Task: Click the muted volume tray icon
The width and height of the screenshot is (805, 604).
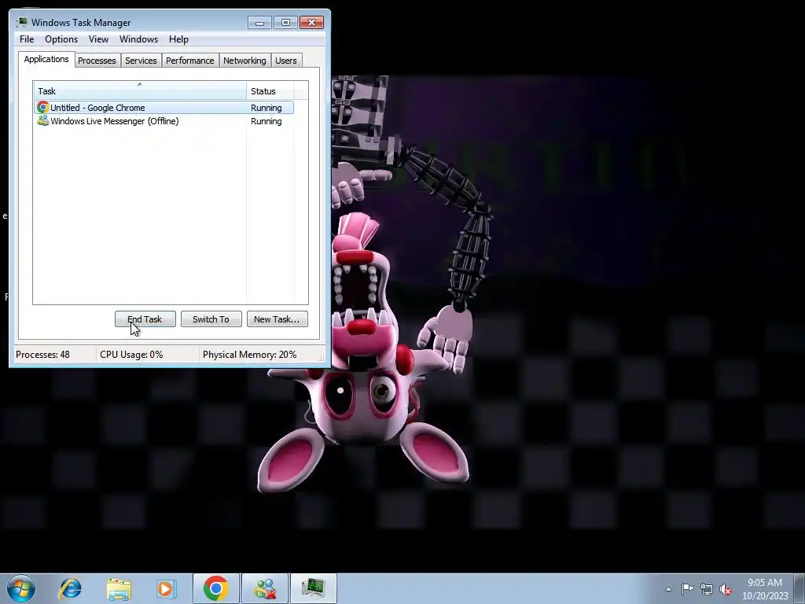Action: click(x=726, y=589)
